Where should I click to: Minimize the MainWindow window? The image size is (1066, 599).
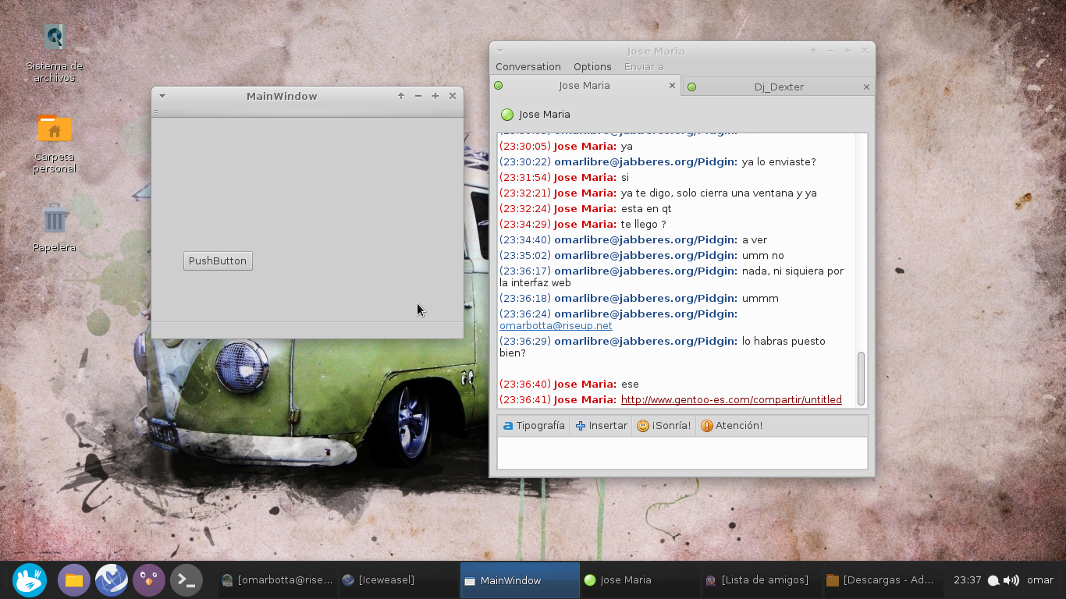(x=418, y=96)
